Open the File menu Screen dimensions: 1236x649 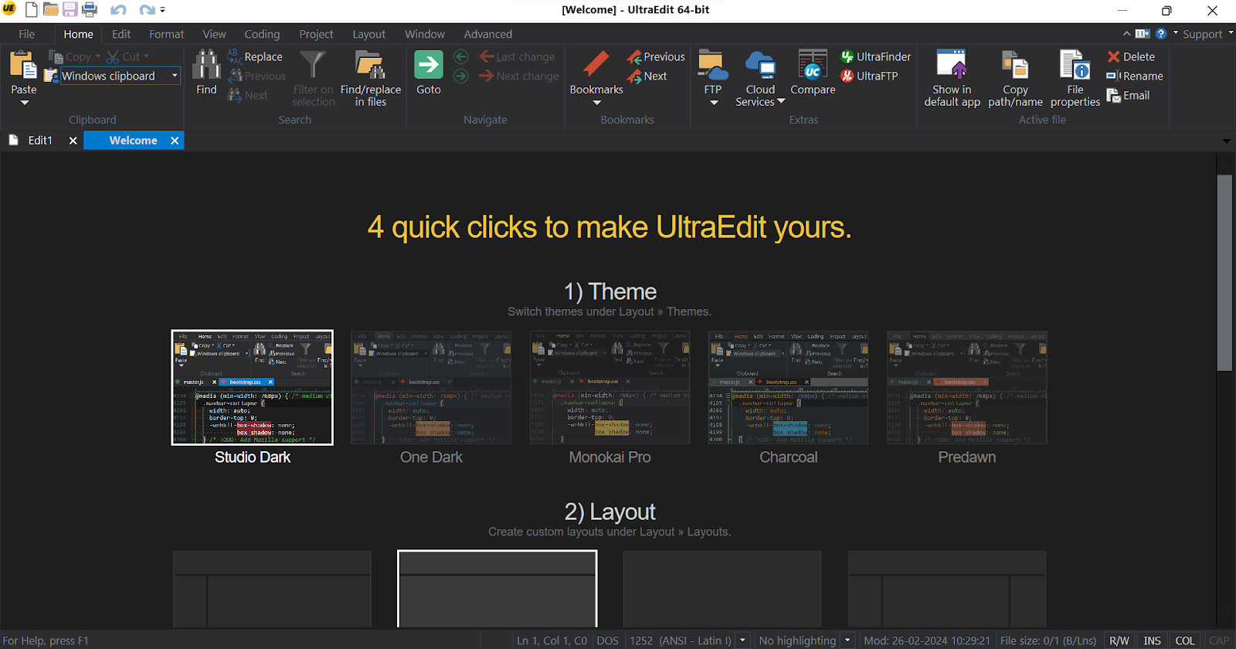click(x=27, y=34)
